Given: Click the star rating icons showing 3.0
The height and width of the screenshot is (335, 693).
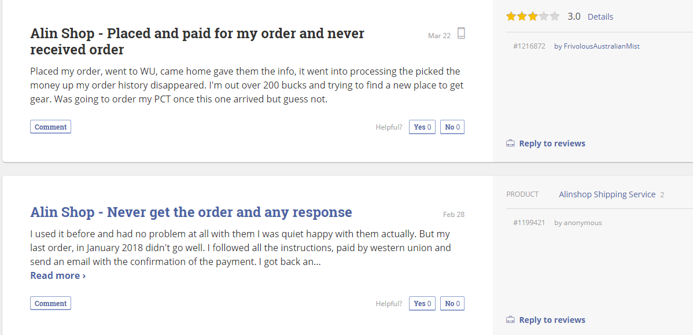Looking at the screenshot, I should 533,16.
